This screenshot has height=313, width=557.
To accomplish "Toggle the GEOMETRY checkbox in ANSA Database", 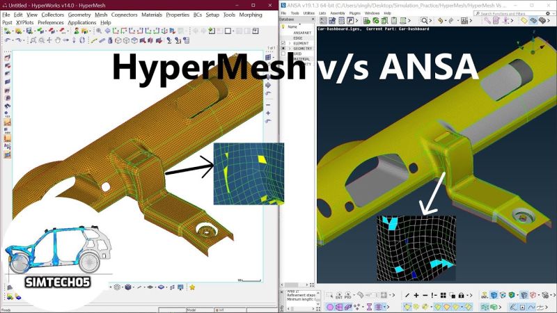I will [x=283, y=48].
